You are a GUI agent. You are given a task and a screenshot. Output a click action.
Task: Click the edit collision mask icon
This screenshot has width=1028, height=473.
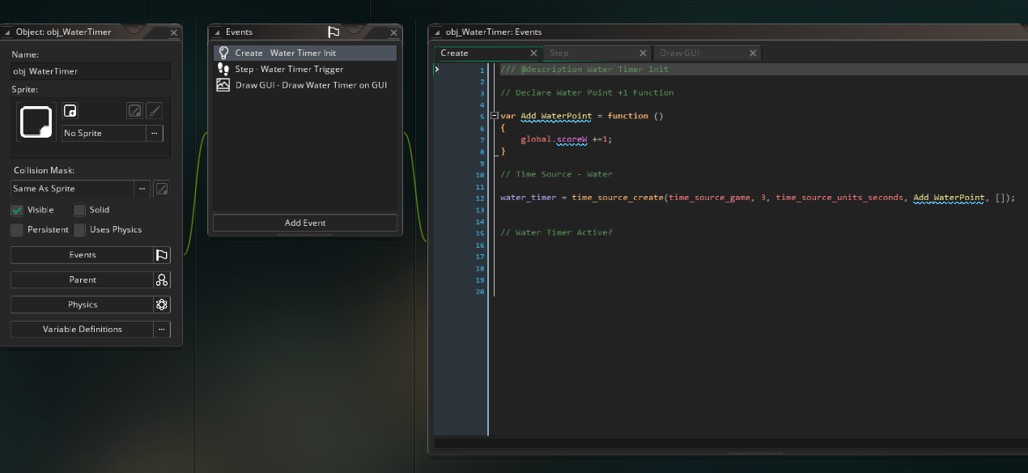click(162, 189)
